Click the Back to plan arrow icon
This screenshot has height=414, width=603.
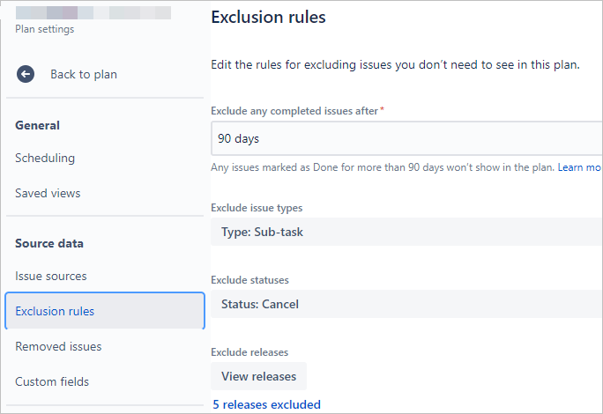pyautogui.click(x=26, y=74)
